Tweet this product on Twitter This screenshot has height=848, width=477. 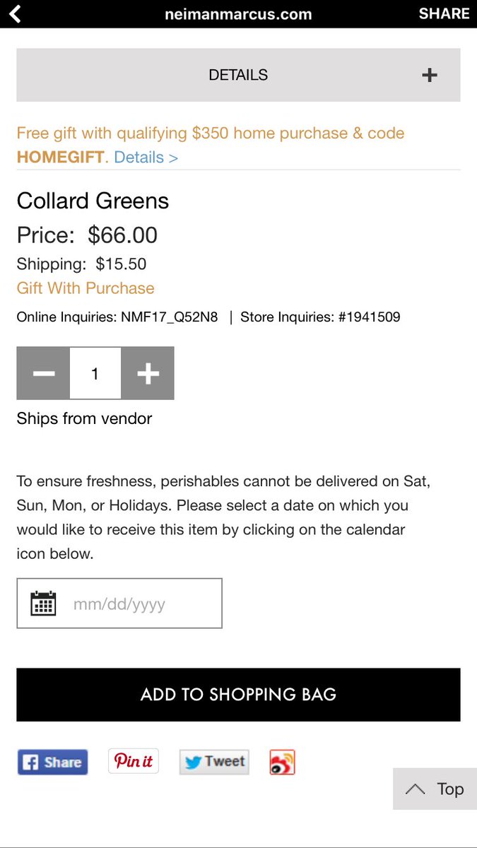[214, 762]
